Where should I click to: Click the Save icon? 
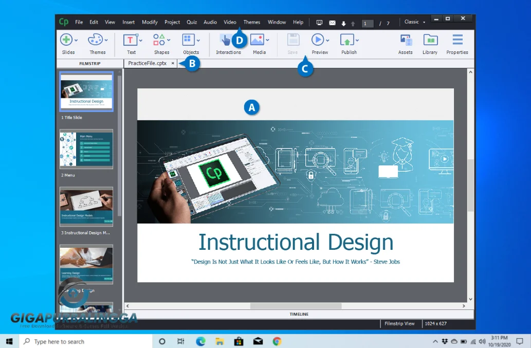click(294, 40)
